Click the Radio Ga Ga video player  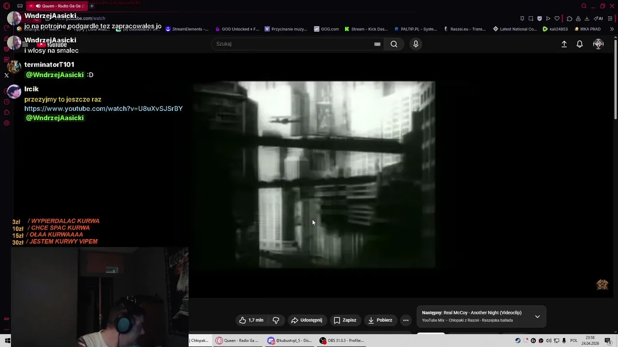click(x=314, y=174)
